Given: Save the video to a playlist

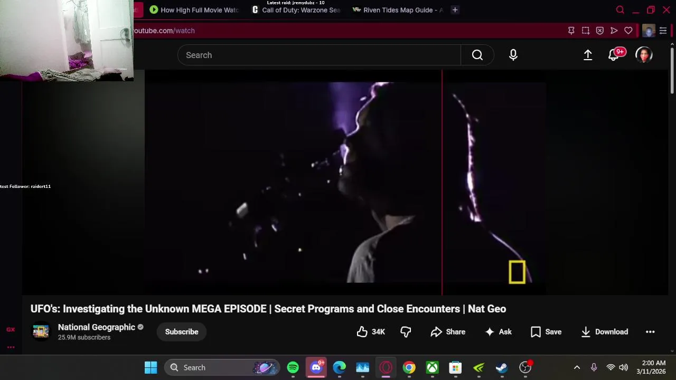Looking at the screenshot, I should click(x=546, y=332).
